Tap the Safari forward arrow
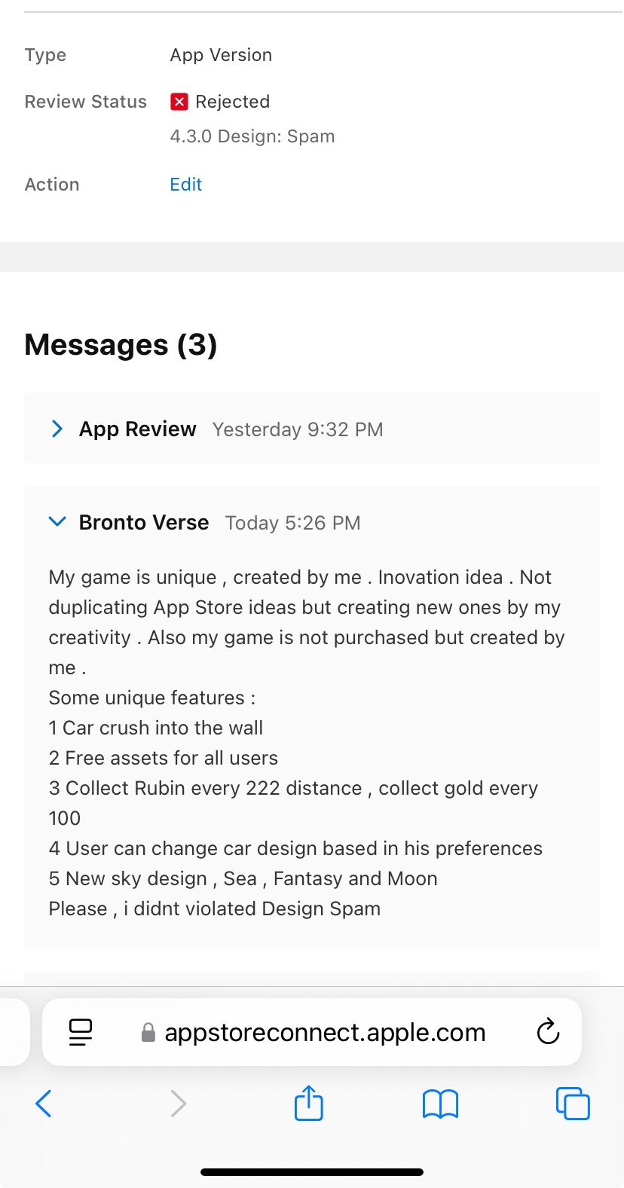This screenshot has width=624, height=1188. (x=178, y=1104)
